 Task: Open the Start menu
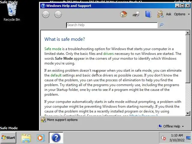[9, 138]
